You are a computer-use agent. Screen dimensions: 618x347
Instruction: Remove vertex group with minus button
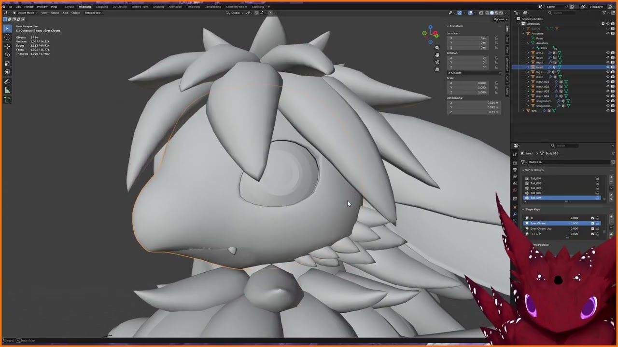coord(611,183)
